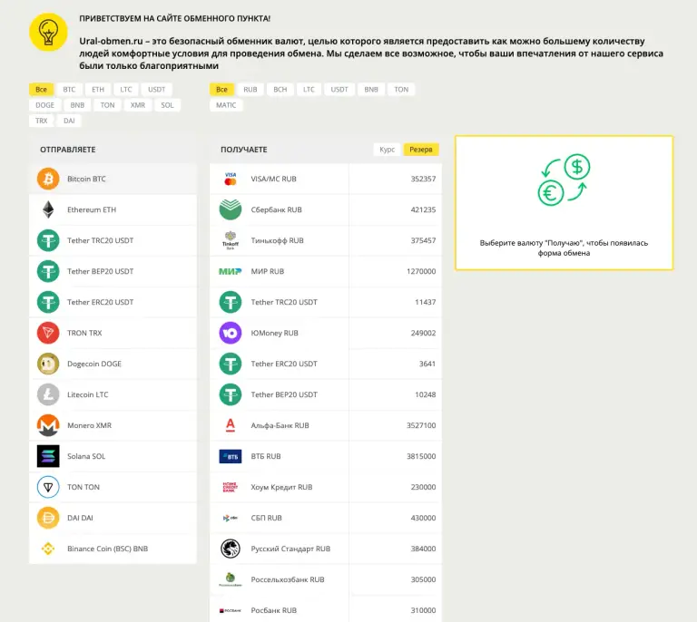
Task: Click the red Альфа-Банк letter logo
Action: pyautogui.click(x=231, y=425)
